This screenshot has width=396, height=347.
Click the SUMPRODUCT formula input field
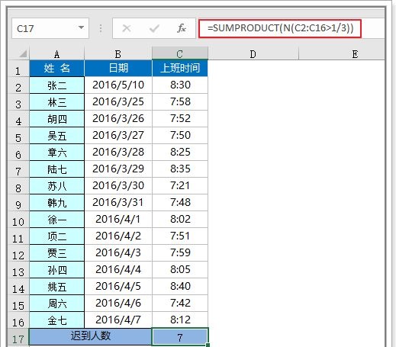[280, 28]
